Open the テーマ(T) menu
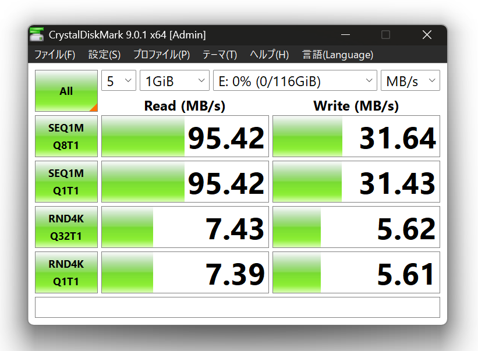This screenshot has height=351, width=478. (x=219, y=55)
